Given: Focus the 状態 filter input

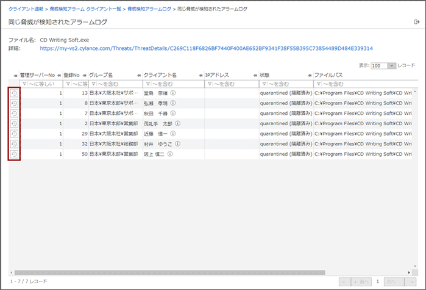Looking at the screenshot, I should tap(290, 84).
